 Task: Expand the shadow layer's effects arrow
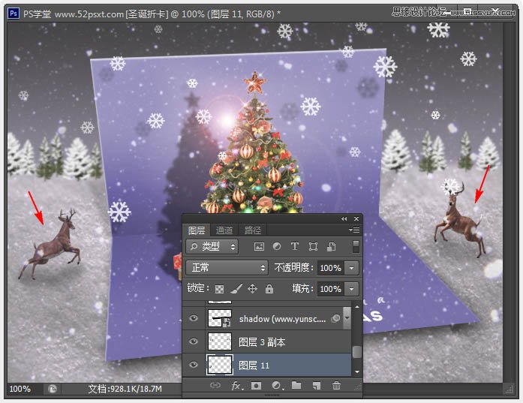coord(347,318)
